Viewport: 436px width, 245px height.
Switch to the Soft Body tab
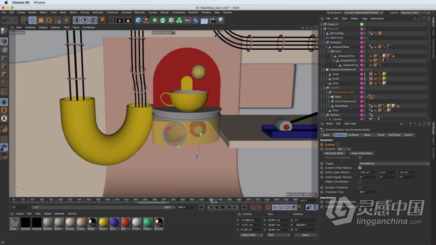(394, 135)
